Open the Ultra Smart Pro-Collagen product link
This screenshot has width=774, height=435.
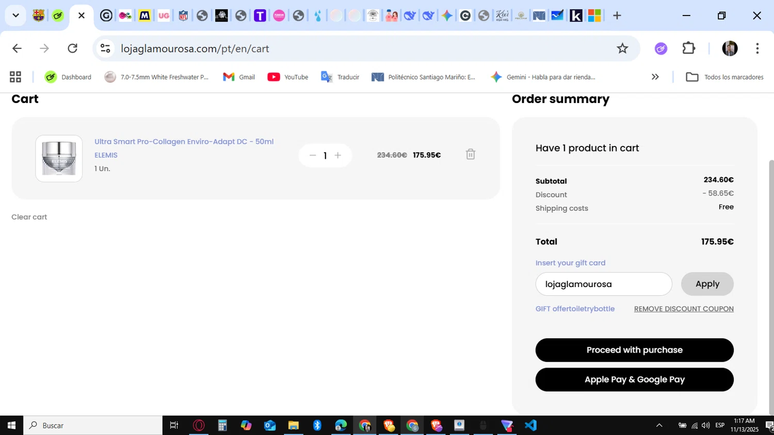coord(184,141)
